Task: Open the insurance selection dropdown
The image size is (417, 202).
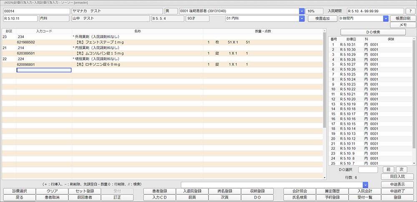Action: (301, 11)
